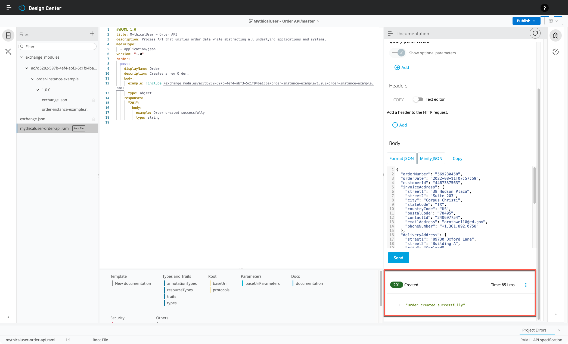Viewport: 568px width, 344px height.
Task: Click the Minify JSON button
Action: 431,159
